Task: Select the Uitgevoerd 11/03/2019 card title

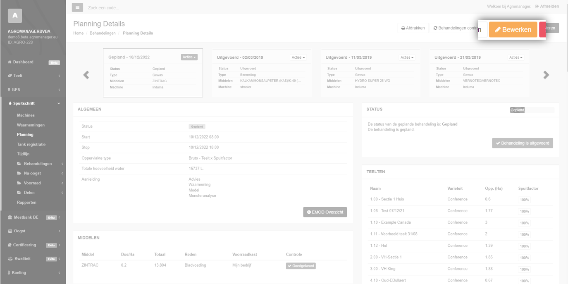Action: (349, 57)
